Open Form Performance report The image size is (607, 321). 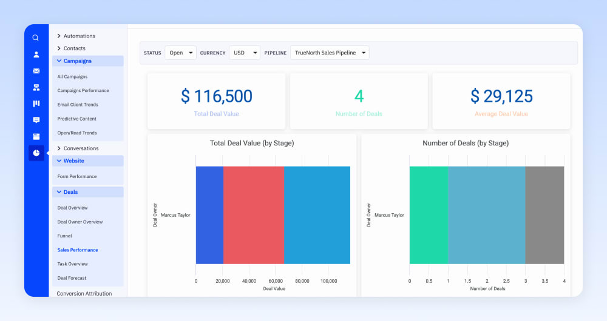(76, 176)
